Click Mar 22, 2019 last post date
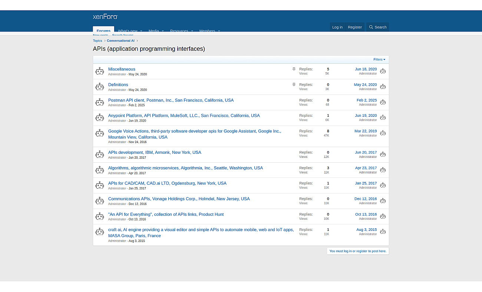This screenshot has width=482, height=292. point(366,131)
